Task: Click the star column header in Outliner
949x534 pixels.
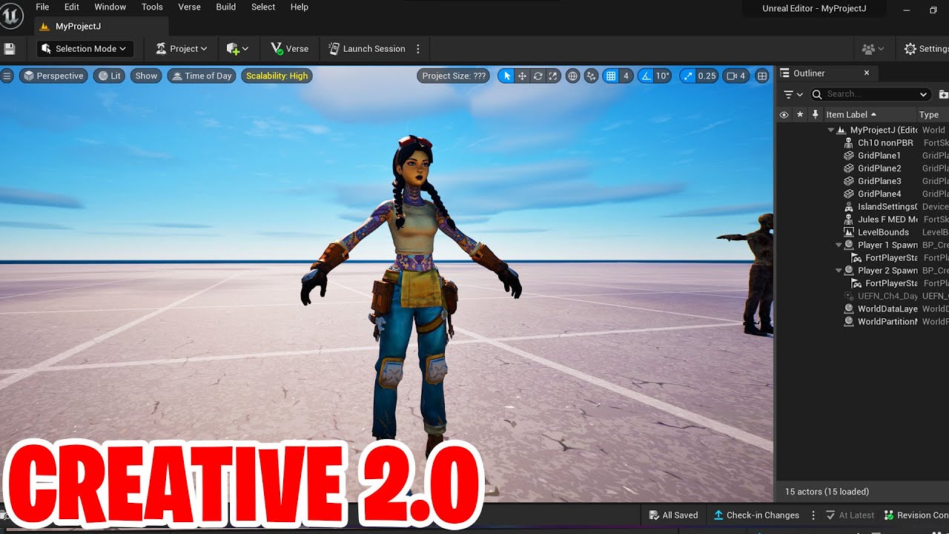Action: [800, 114]
